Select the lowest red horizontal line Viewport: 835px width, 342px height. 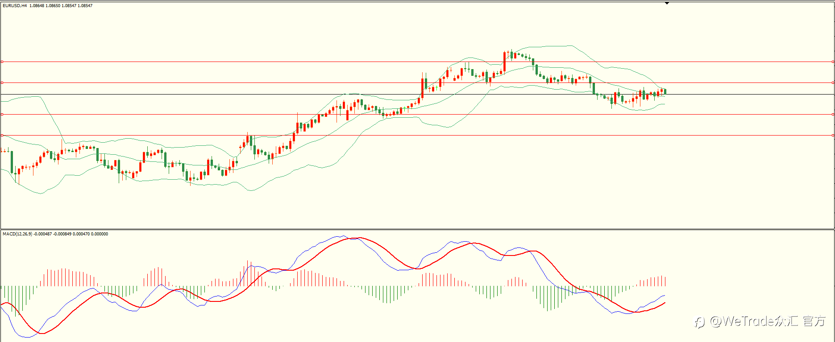tap(417, 135)
